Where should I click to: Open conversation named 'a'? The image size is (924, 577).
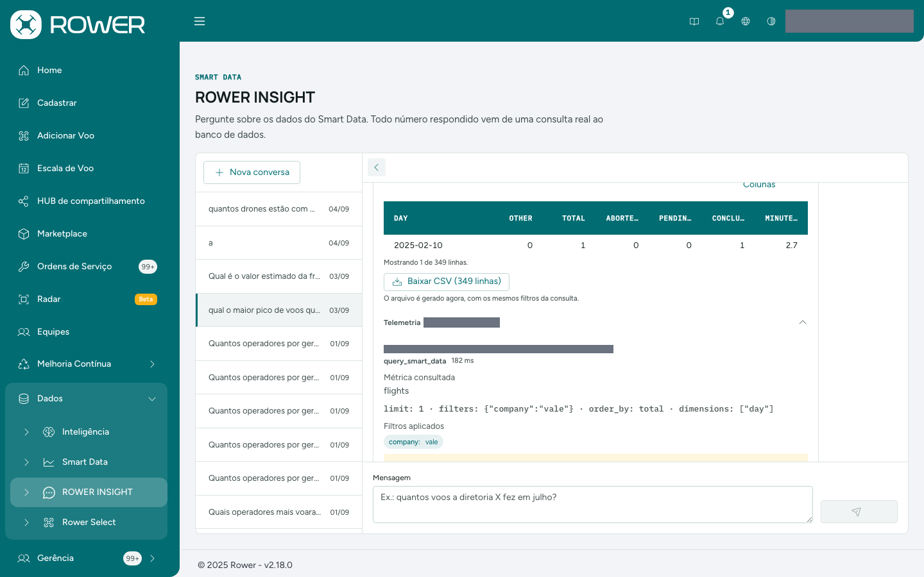279,243
